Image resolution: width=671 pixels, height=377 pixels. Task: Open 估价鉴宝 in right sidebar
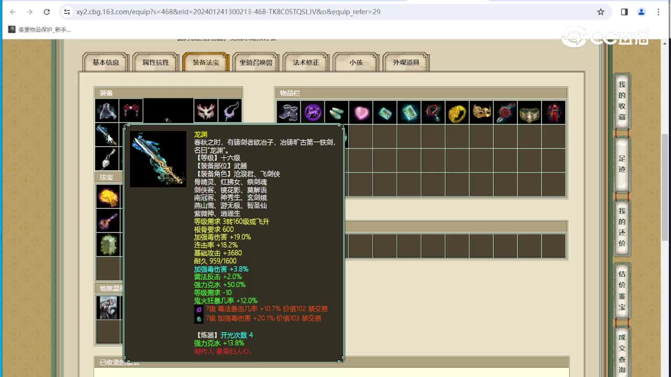tap(622, 291)
